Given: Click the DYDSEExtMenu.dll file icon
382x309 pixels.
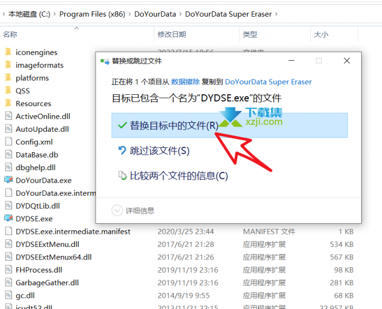Looking at the screenshot, I should [8, 244].
